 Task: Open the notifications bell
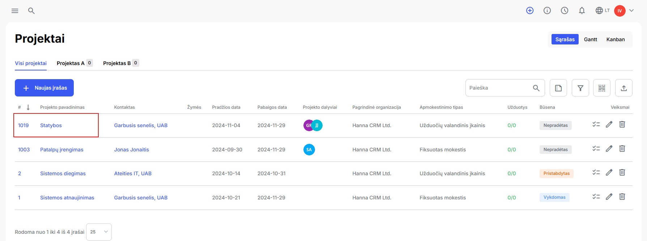[x=582, y=10]
